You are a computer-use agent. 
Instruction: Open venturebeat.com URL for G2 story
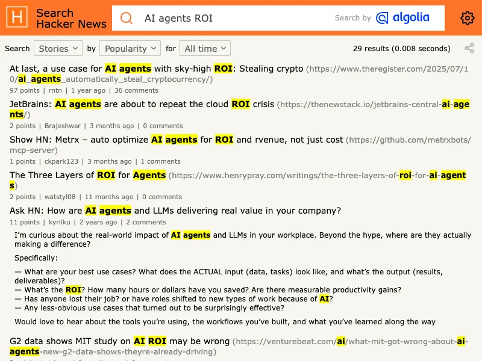pos(239,347)
